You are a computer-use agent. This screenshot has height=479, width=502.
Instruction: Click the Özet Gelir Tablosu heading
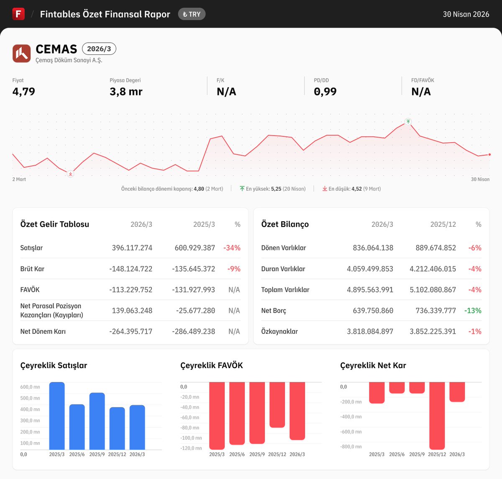click(55, 224)
